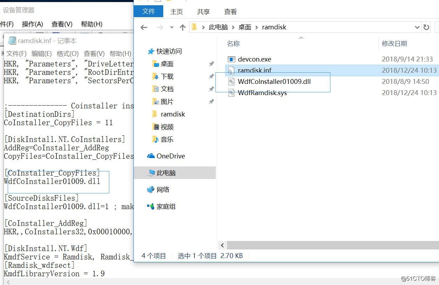Go back with the Explorer back arrow

[144, 27]
